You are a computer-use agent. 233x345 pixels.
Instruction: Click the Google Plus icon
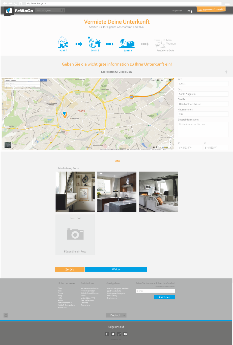(x=119, y=334)
